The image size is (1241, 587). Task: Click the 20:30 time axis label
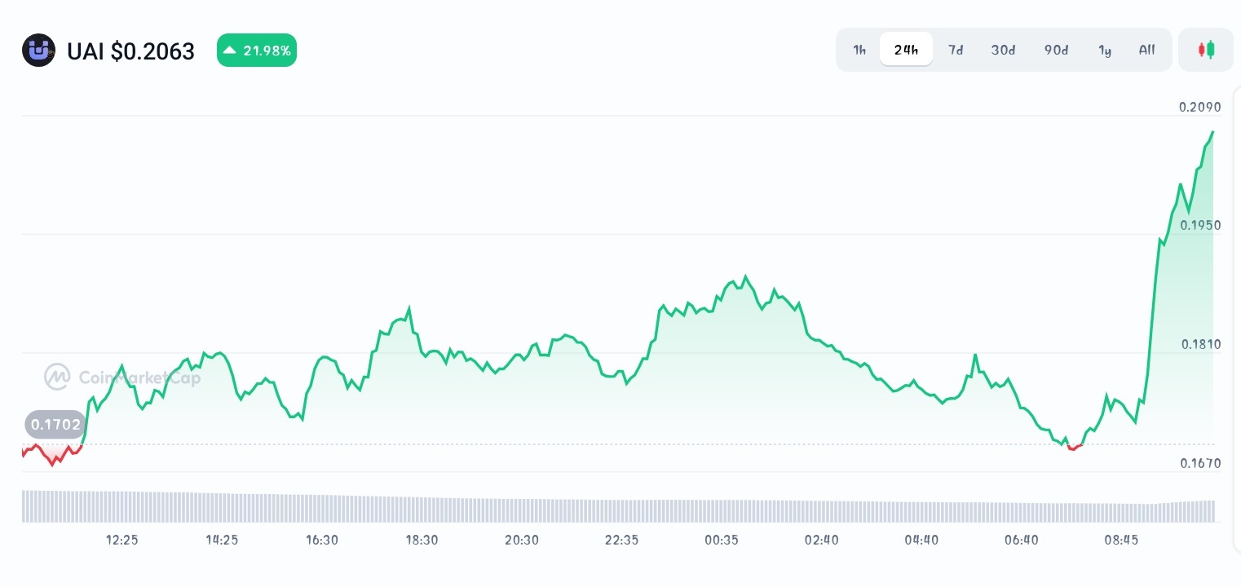(522, 540)
